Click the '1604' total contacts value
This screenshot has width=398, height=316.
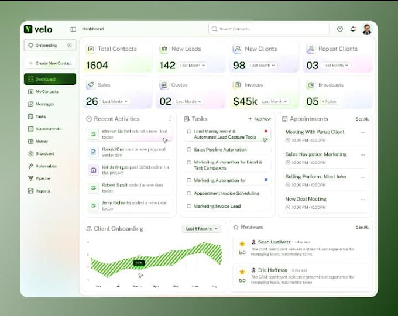[x=97, y=66]
